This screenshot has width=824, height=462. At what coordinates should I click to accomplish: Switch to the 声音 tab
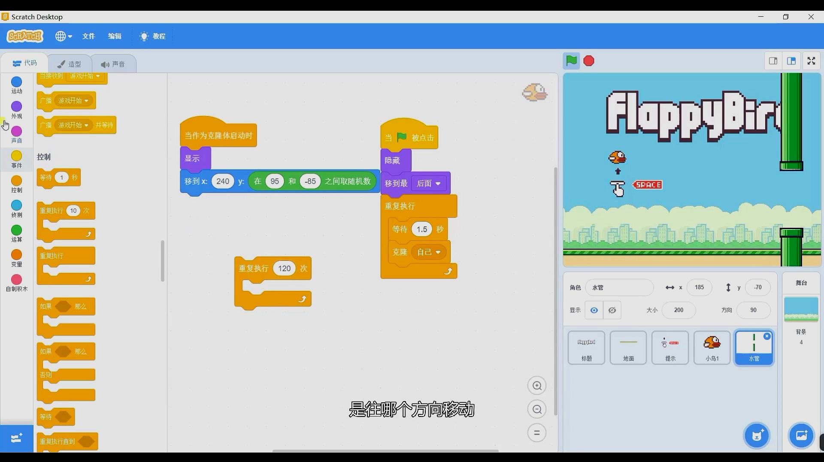(x=113, y=64)
